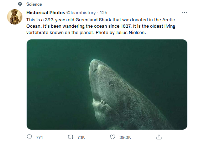Open the 12h tweet timestamp
The width and height of the screenshot is (199, 141).
[104, 13]
